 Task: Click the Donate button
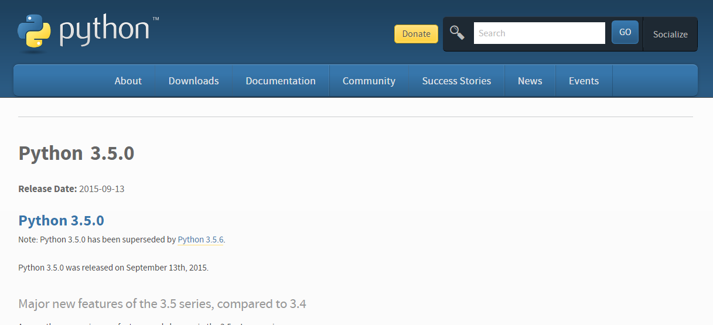click(x=416, y=34)
